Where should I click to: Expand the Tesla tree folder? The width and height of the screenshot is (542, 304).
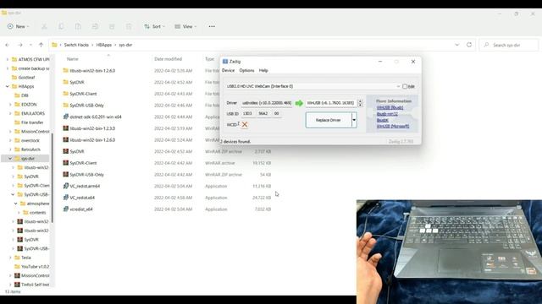(x=10, y=258)
